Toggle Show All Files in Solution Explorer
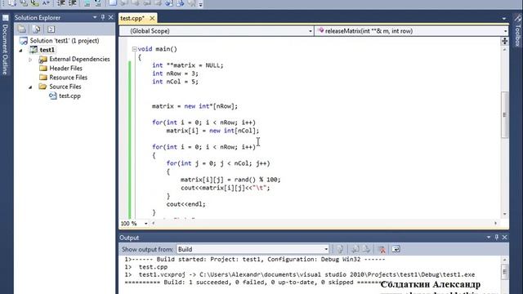The width and height of the screenshot is (523, 294). coord(36,29)
